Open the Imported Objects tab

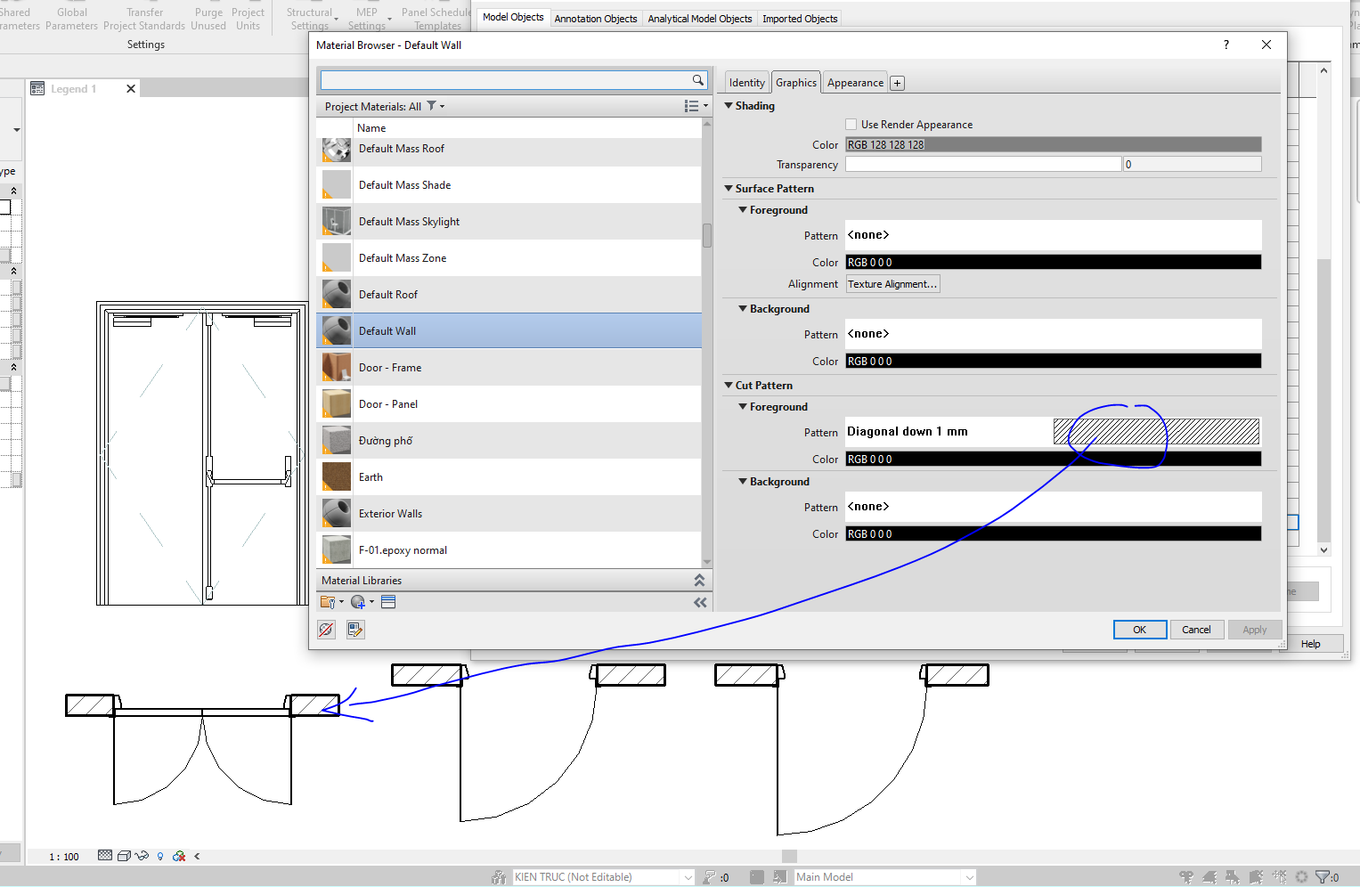tap(800, 19)
